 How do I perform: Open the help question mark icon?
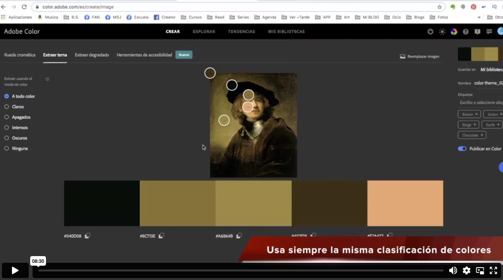[466, 32]
